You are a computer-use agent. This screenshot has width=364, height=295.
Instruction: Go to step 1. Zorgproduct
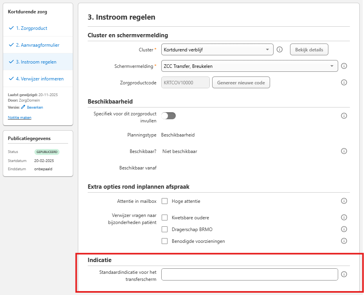pos(32,28)
